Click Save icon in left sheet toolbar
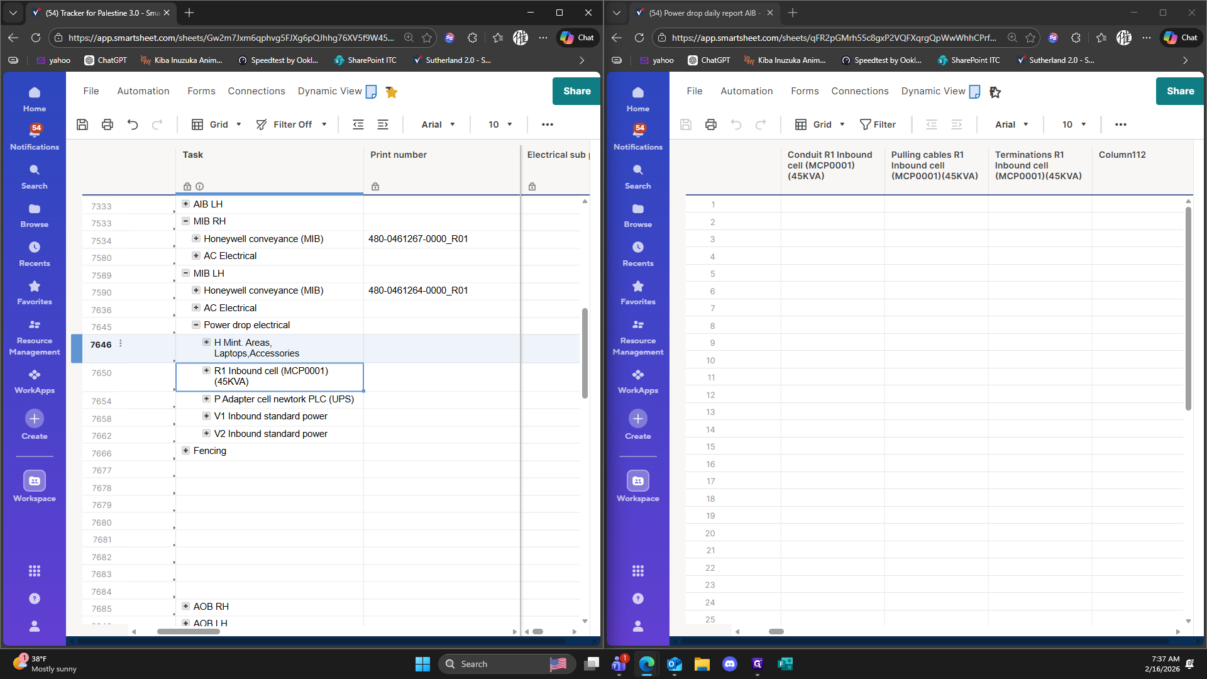The height and width of the screenshot is (679, 1207). pyautogui.click(x=82, y=124)
